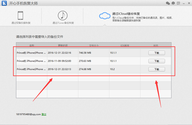192x125 pixels.
Task: Click the K app logo icon
Action: click(x=4, y=3)
